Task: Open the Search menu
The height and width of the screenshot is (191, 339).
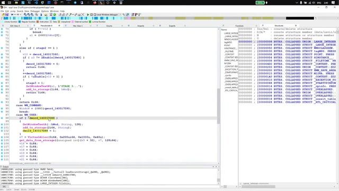Action: 20,11
